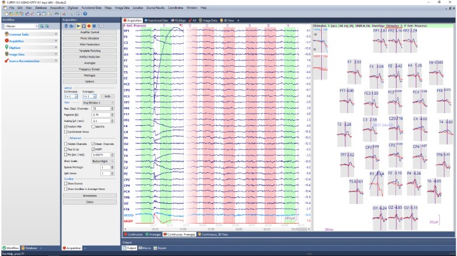Open the Functional Data menu
Viewport: 457px width, 256px height.
[x=91, y=8]
